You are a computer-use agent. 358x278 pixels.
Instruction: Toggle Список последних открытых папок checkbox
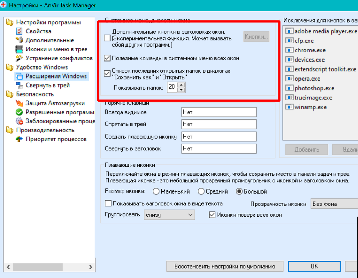point(107,74)
